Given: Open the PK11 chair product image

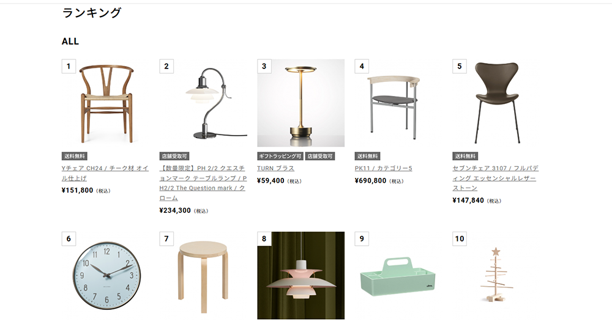Looking at the screenshot, I should click(x=398, y=103).
